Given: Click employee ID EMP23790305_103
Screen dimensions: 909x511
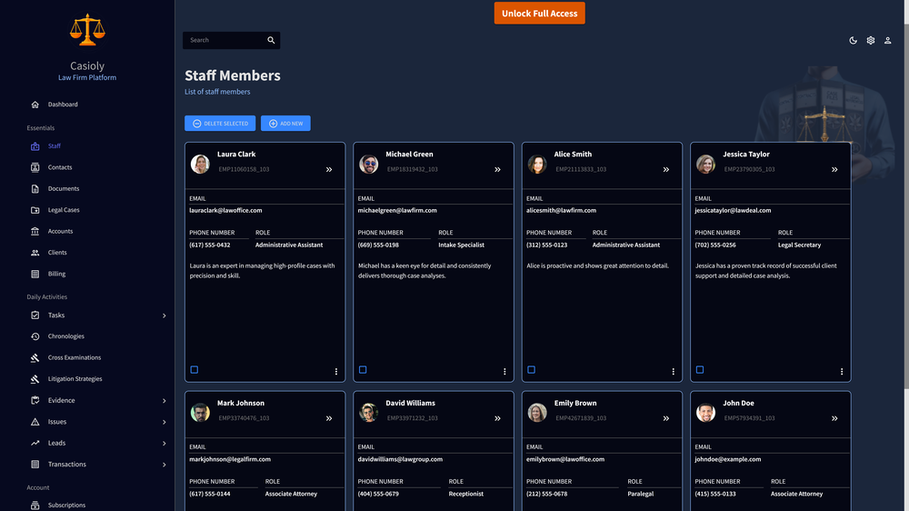Looking at the screenshot, I should pos(749,169).
